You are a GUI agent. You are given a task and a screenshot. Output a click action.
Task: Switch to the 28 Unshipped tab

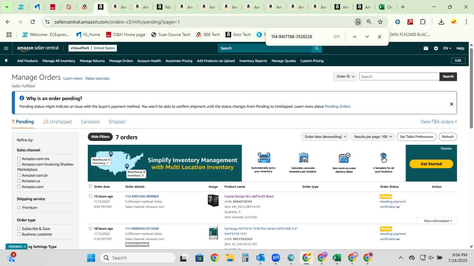[x=57, y=122]
